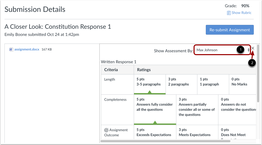Open the Show Rubric link
This screenshot has height=145, width=262.
pos(241,13)
